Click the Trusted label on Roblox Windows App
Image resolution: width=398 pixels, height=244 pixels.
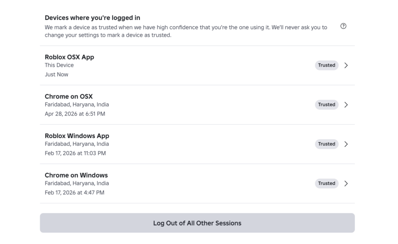click(326, 144)
